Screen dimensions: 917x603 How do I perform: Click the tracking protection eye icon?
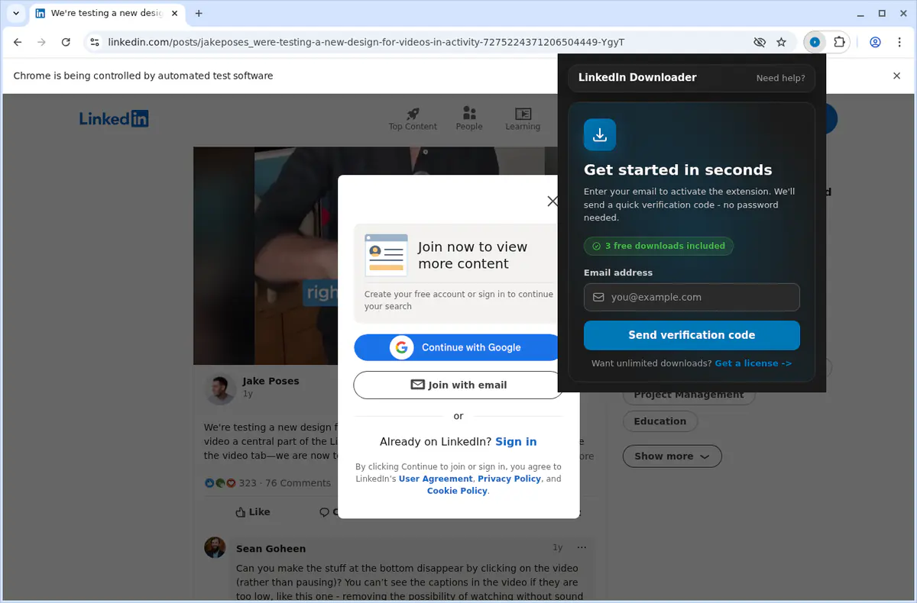pyautogui.click(x=760, y=42)
